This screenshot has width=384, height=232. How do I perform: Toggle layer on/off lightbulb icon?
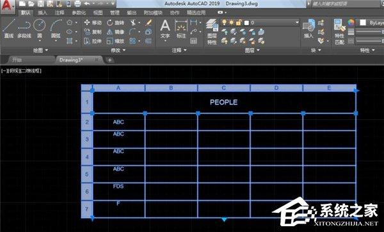pos(224,22)
